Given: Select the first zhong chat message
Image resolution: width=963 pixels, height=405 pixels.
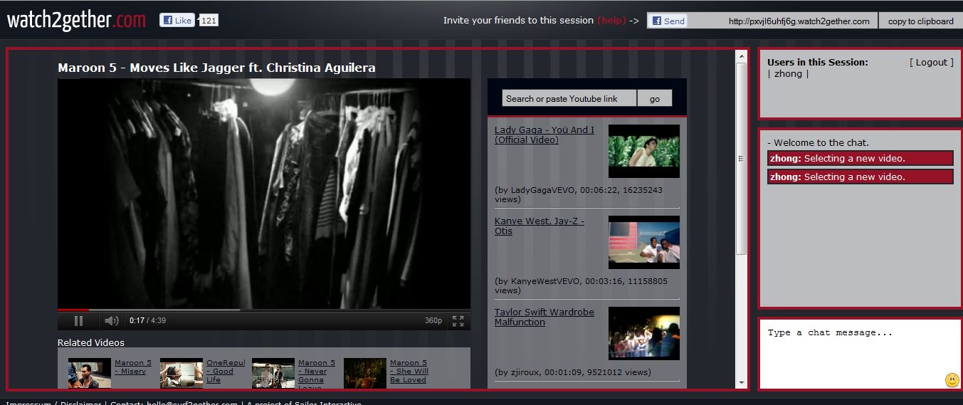Looking at the screenshot, I should (x=860, y=158).
